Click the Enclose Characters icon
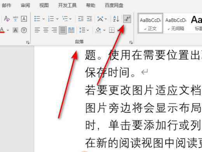Image resolution: width=202 pixels, height=152 pixels. 24,30
